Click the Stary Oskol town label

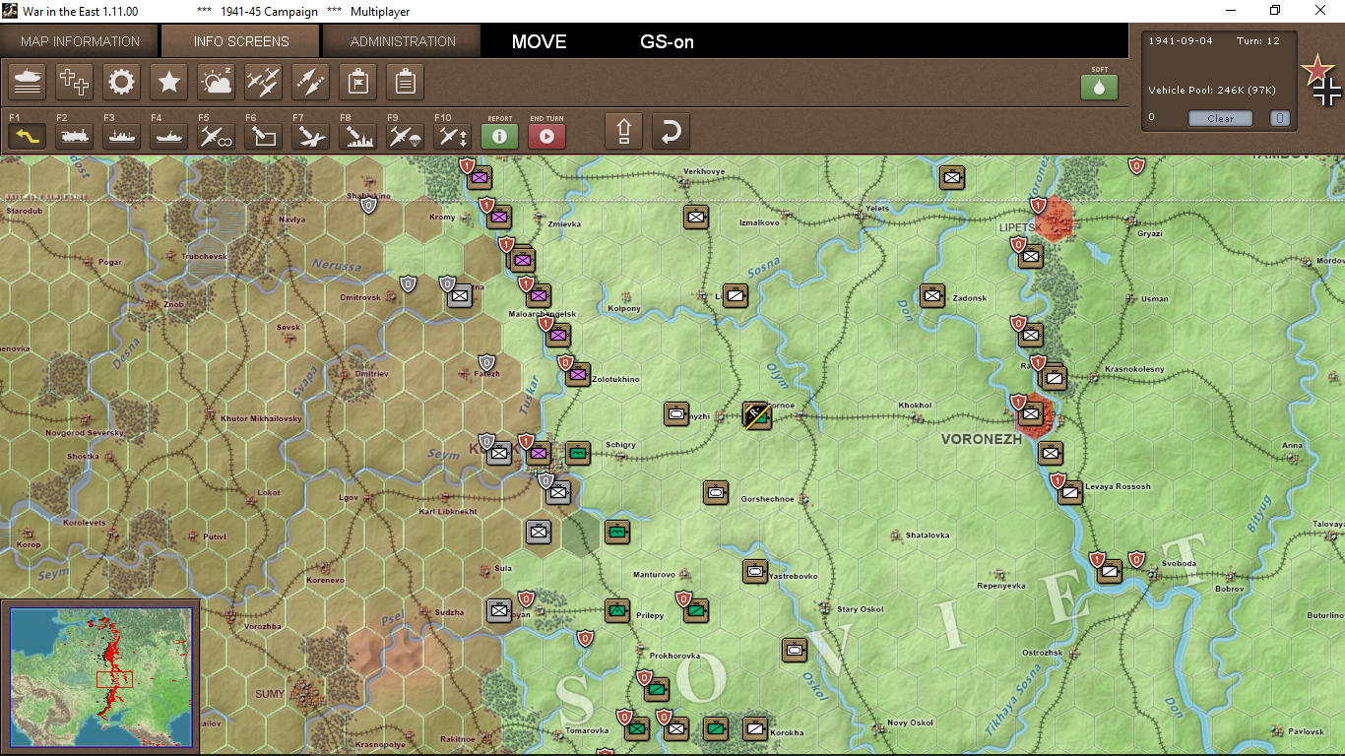(860, 609)
